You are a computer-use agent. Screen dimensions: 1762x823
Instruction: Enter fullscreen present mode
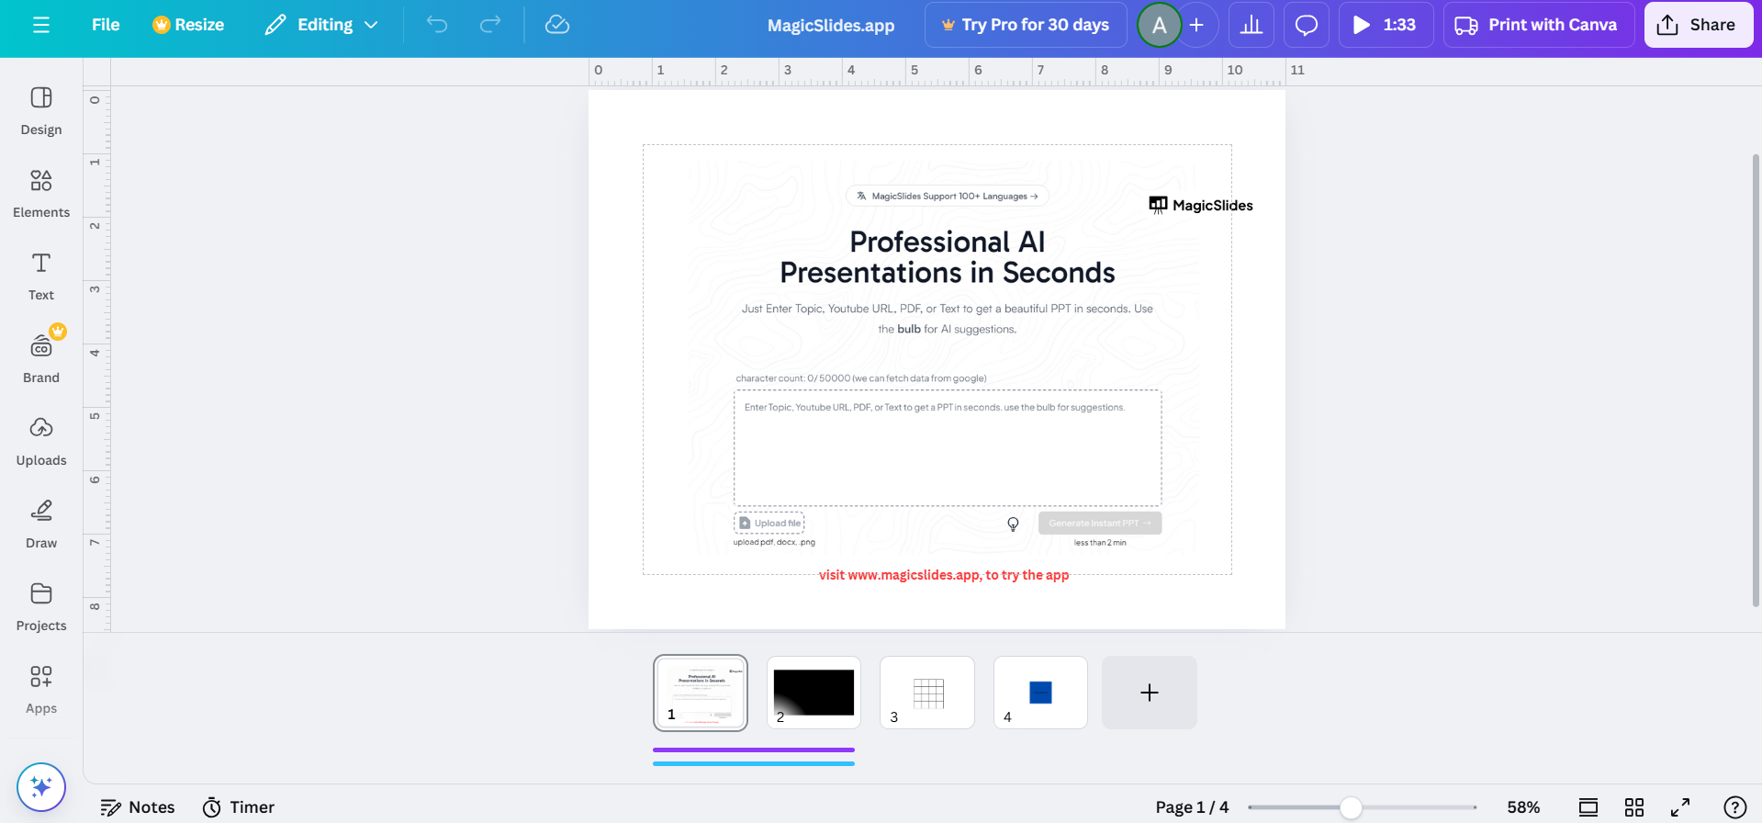pos(1680,807)
